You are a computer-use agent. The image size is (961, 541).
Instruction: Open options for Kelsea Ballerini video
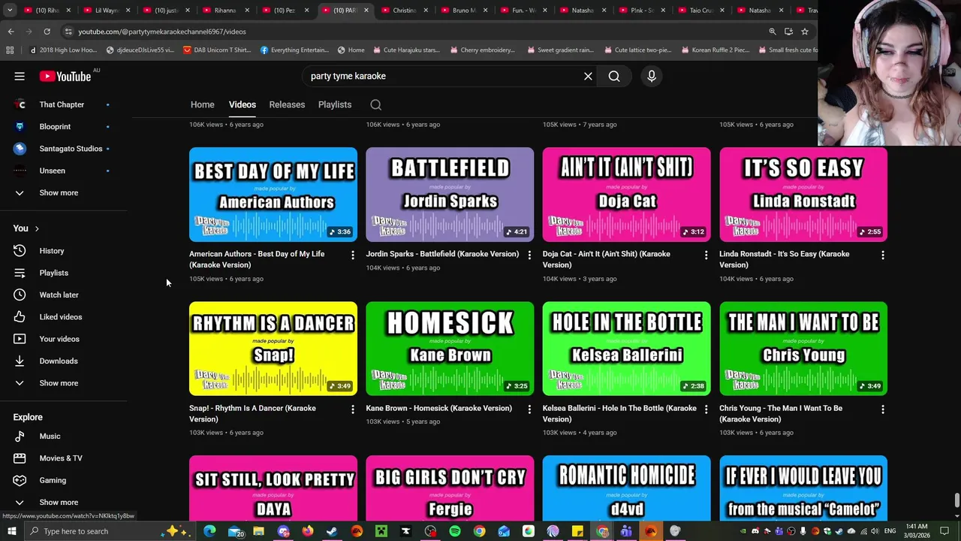706,410
